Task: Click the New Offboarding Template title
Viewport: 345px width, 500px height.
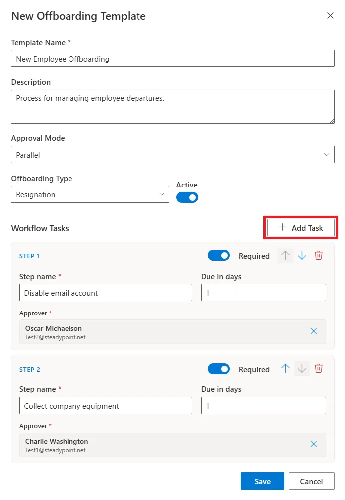Action: tap(78, 16)
